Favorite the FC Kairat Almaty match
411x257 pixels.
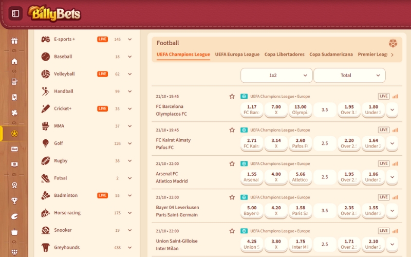[232, 130]
